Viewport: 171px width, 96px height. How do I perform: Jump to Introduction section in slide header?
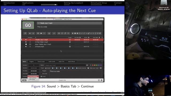point(9,3)
